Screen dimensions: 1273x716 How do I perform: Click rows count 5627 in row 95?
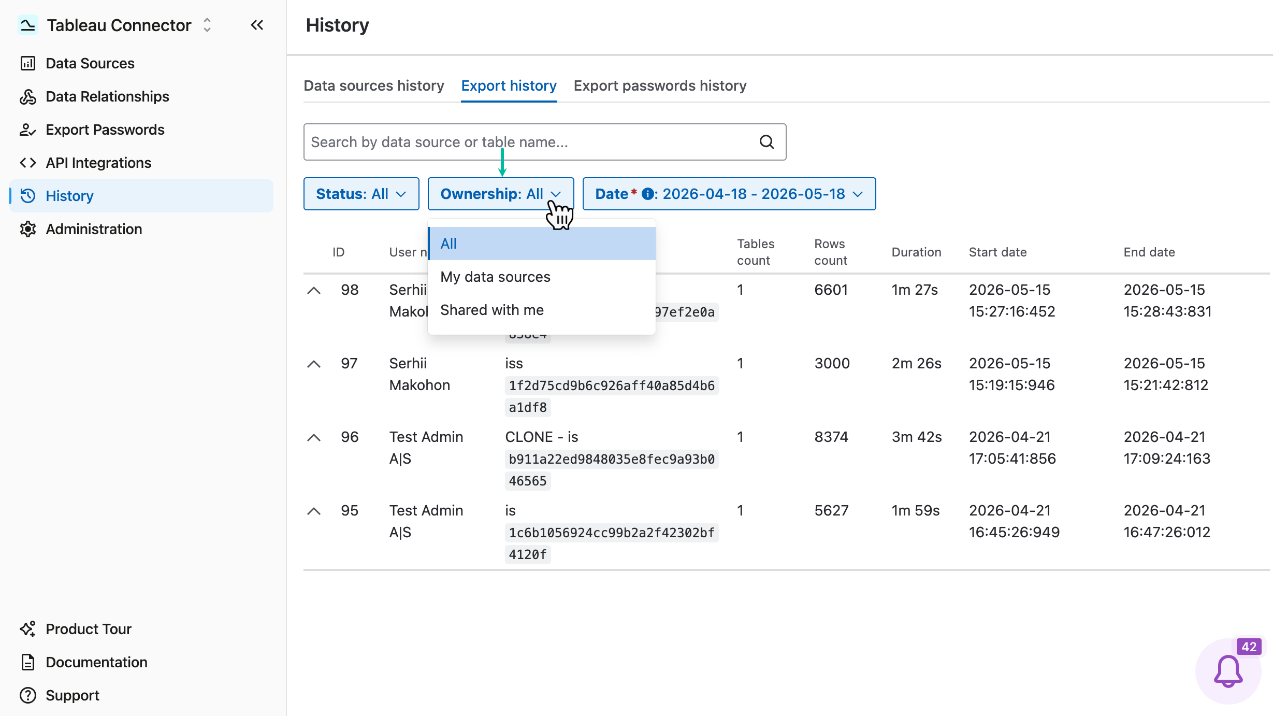(831, 510)
